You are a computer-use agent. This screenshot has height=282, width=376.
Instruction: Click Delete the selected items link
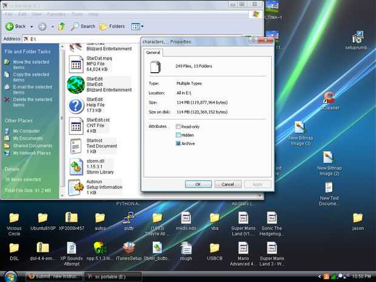point(32,102)
